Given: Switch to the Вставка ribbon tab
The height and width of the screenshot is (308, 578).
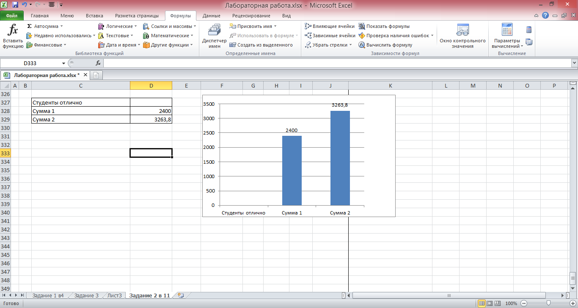Looking at the screenshot, I should [x=94, y=16].
